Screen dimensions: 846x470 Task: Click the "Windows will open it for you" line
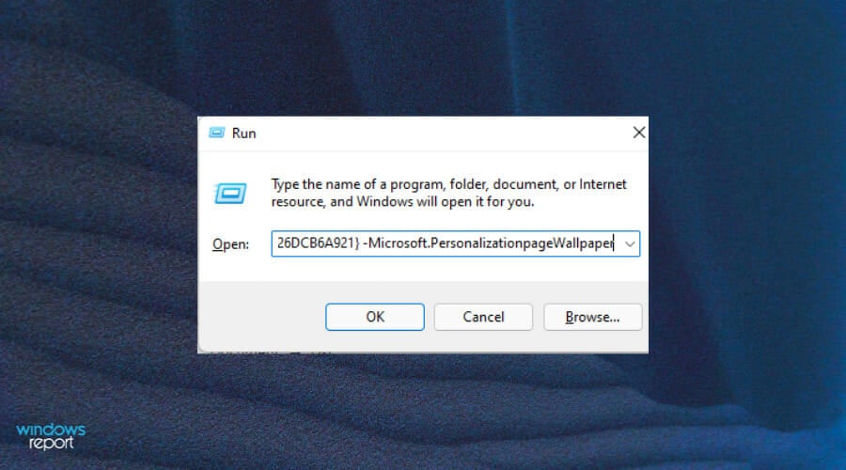[446, 202]
